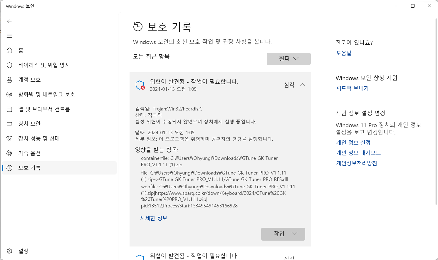Click the antenna icon for 방화벽 및 네트워크 보호
438x260 pixels.
[9, 95]
